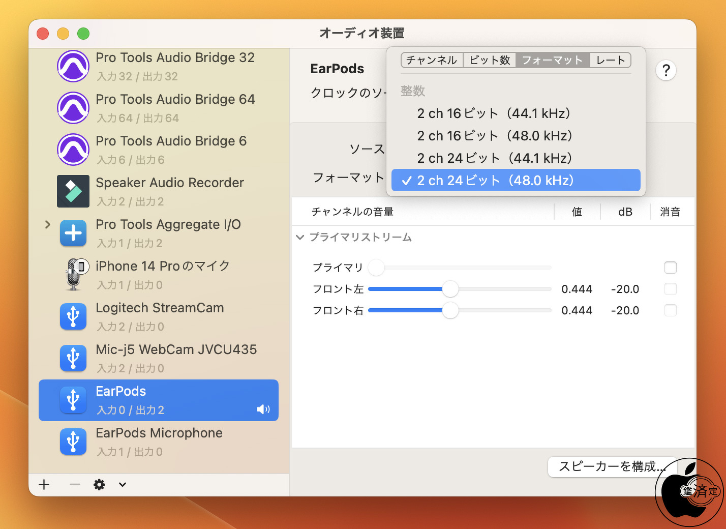
Task: Click the speaker output icon on EarPods row
Action: point(263,409)
